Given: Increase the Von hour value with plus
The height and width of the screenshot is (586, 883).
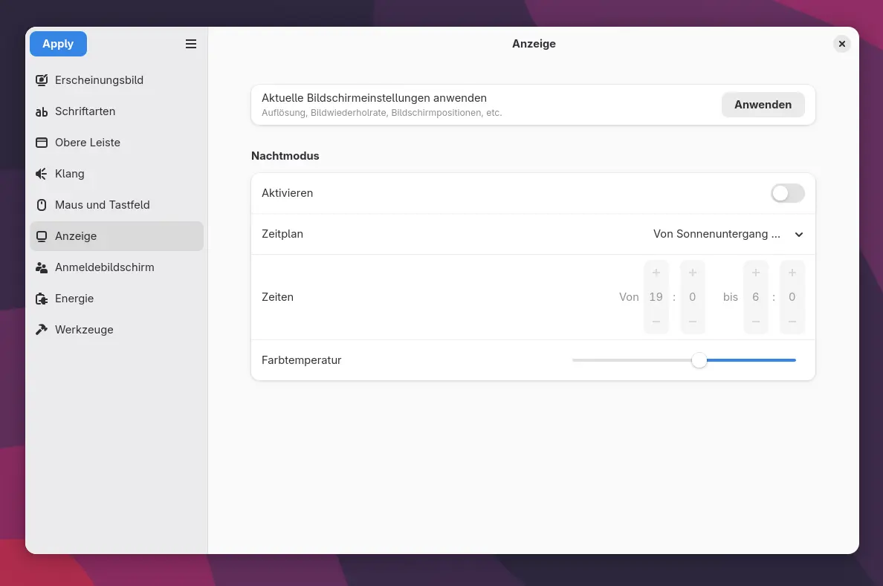Looking at the screenshot, I should click(x=656, y=273).
